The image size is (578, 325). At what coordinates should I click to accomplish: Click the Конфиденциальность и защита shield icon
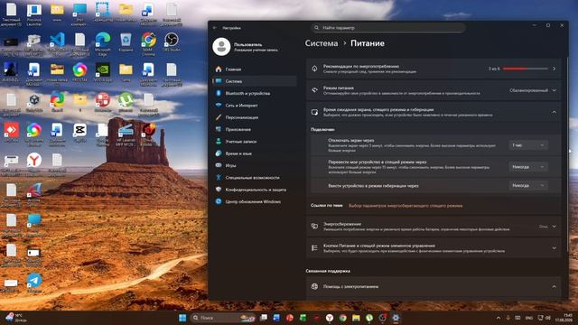(219, 190)
